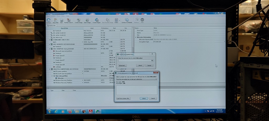This screenshot has width=269, height=121.
Task: Click the Stop toolbar icon
Action: (142, 21)
